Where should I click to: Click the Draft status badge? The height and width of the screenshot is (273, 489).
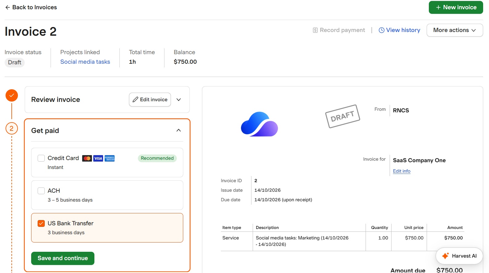pos(15,62)
